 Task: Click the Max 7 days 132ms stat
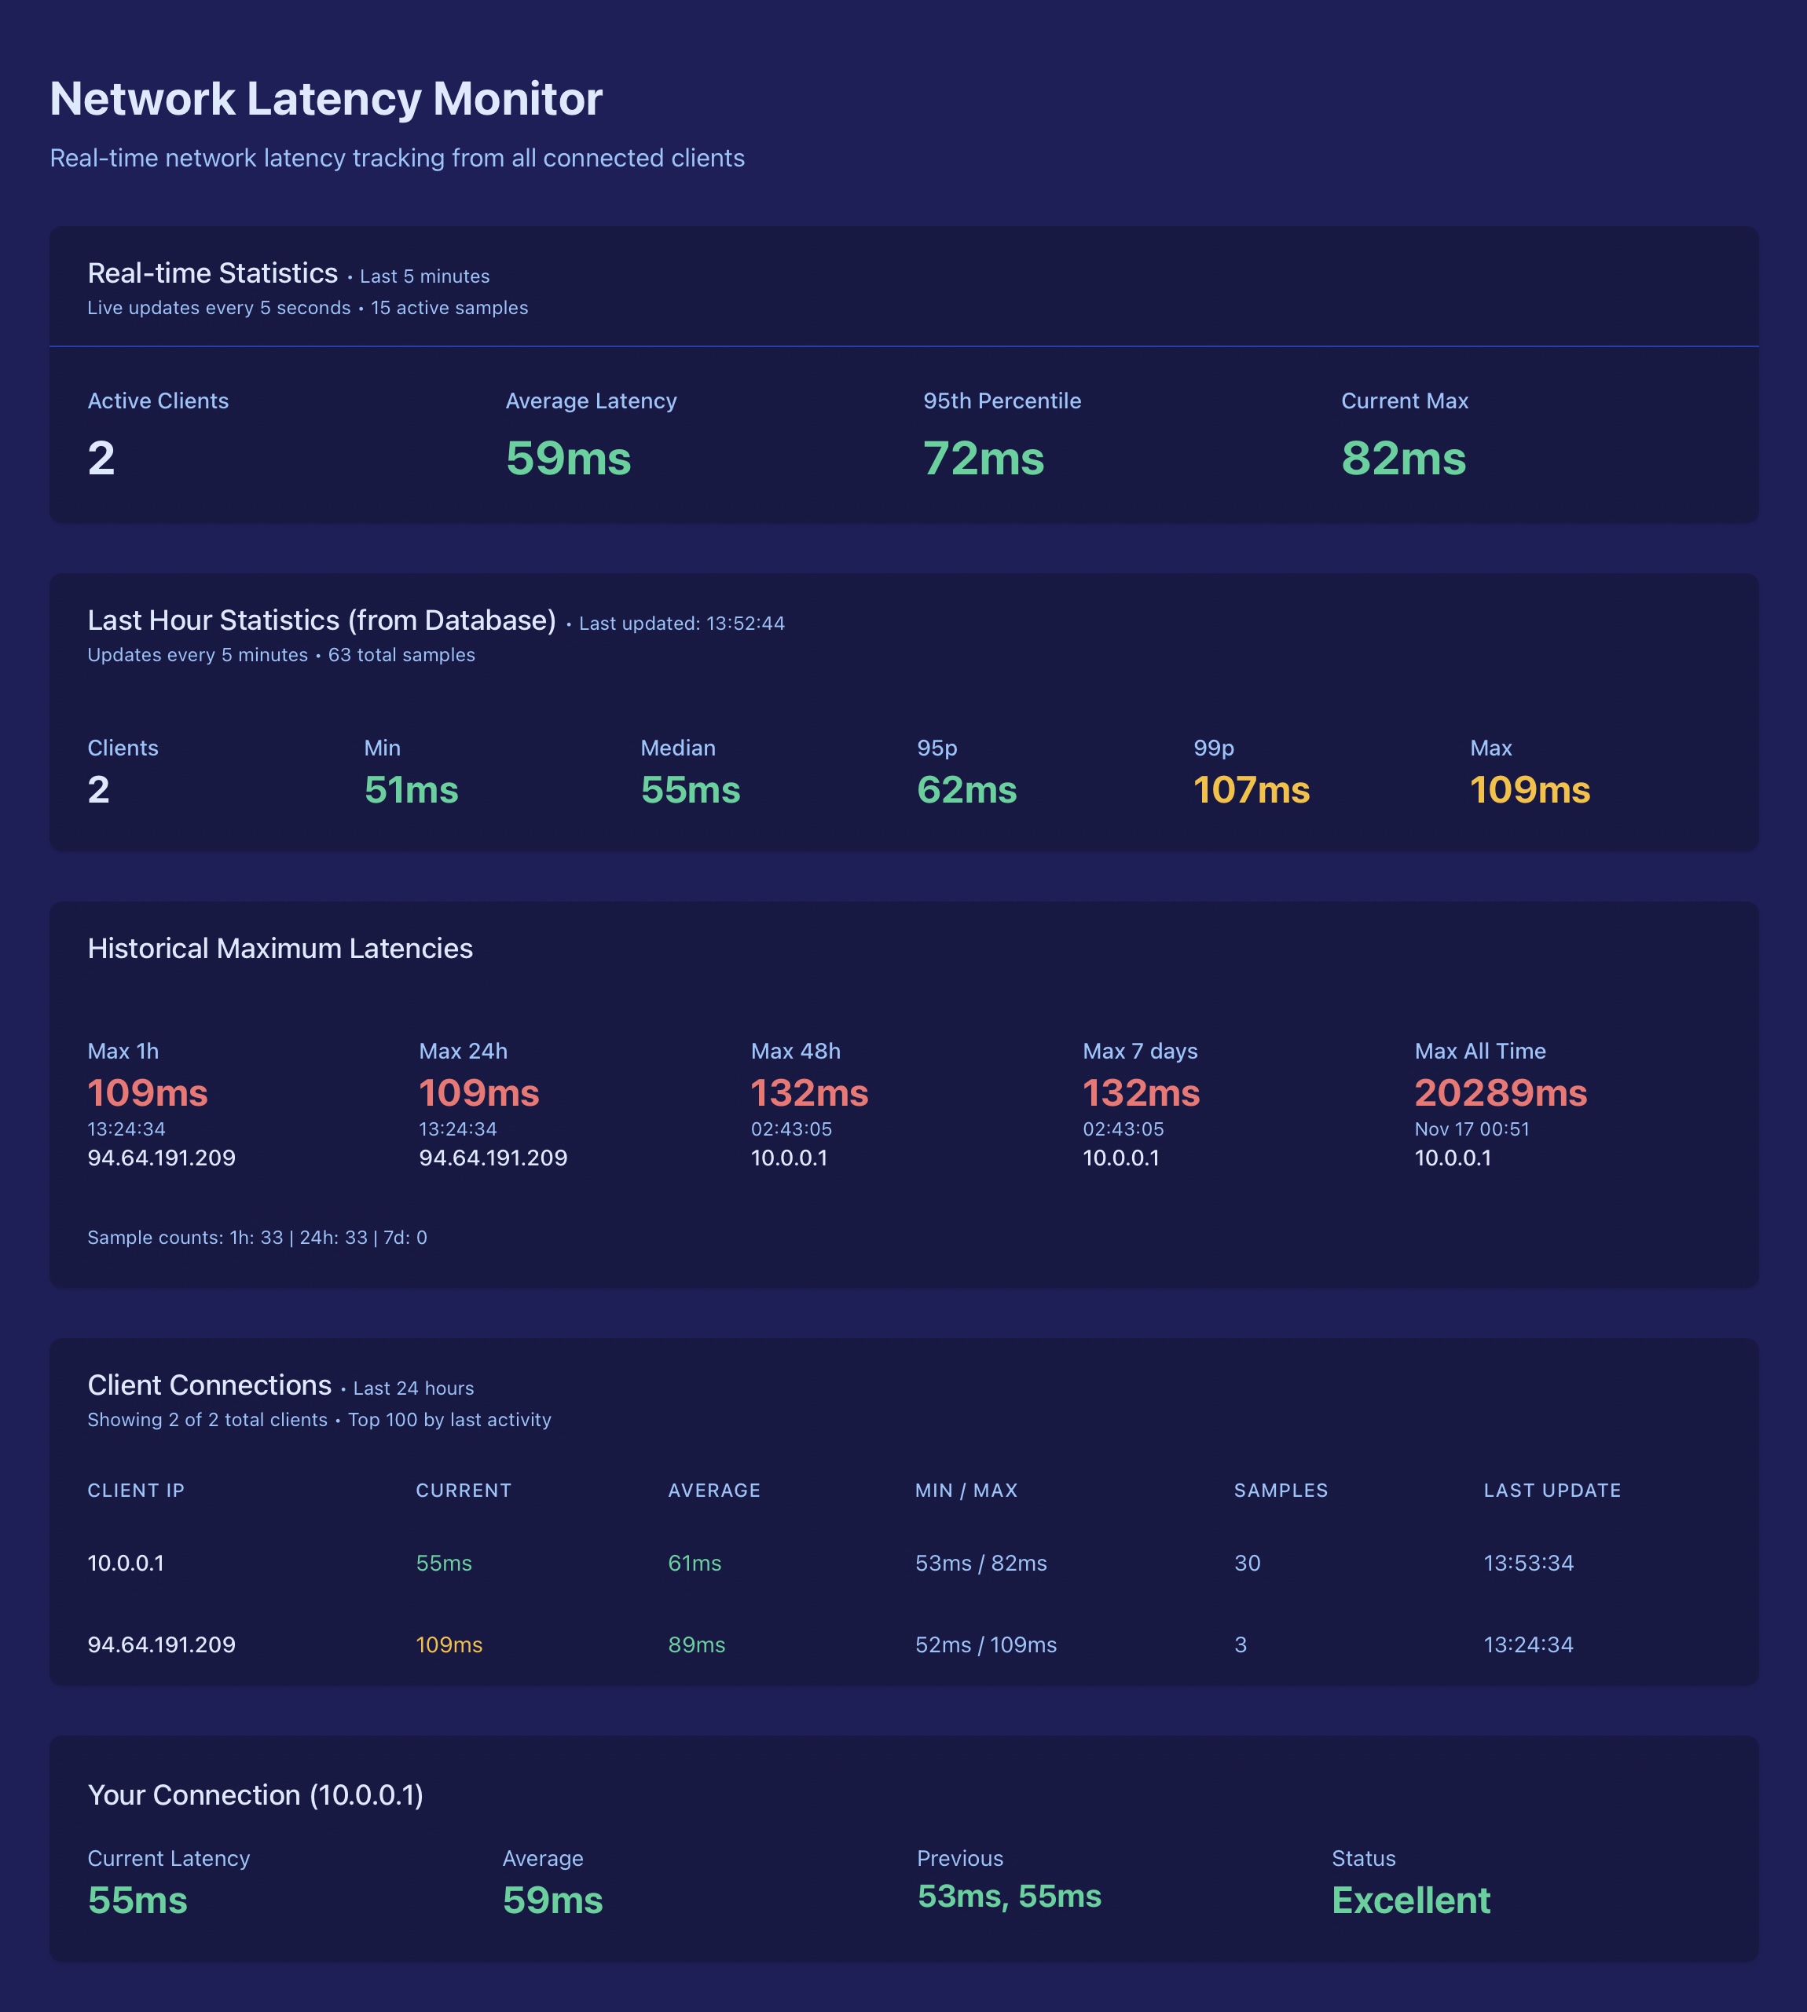(x=1141, y=1092)
